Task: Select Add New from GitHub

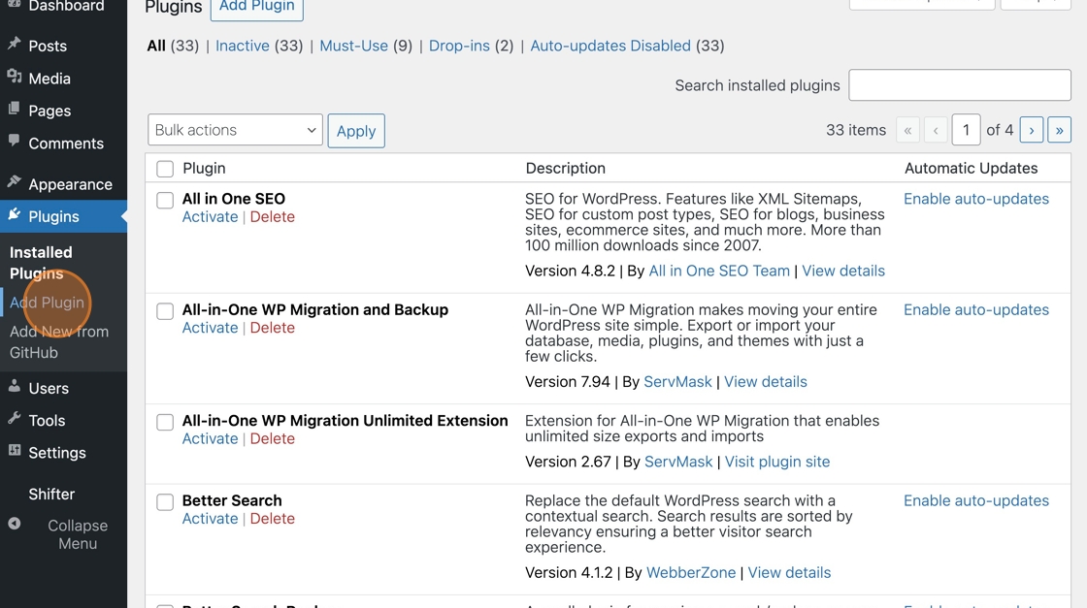Action: (x=59, y=342)
